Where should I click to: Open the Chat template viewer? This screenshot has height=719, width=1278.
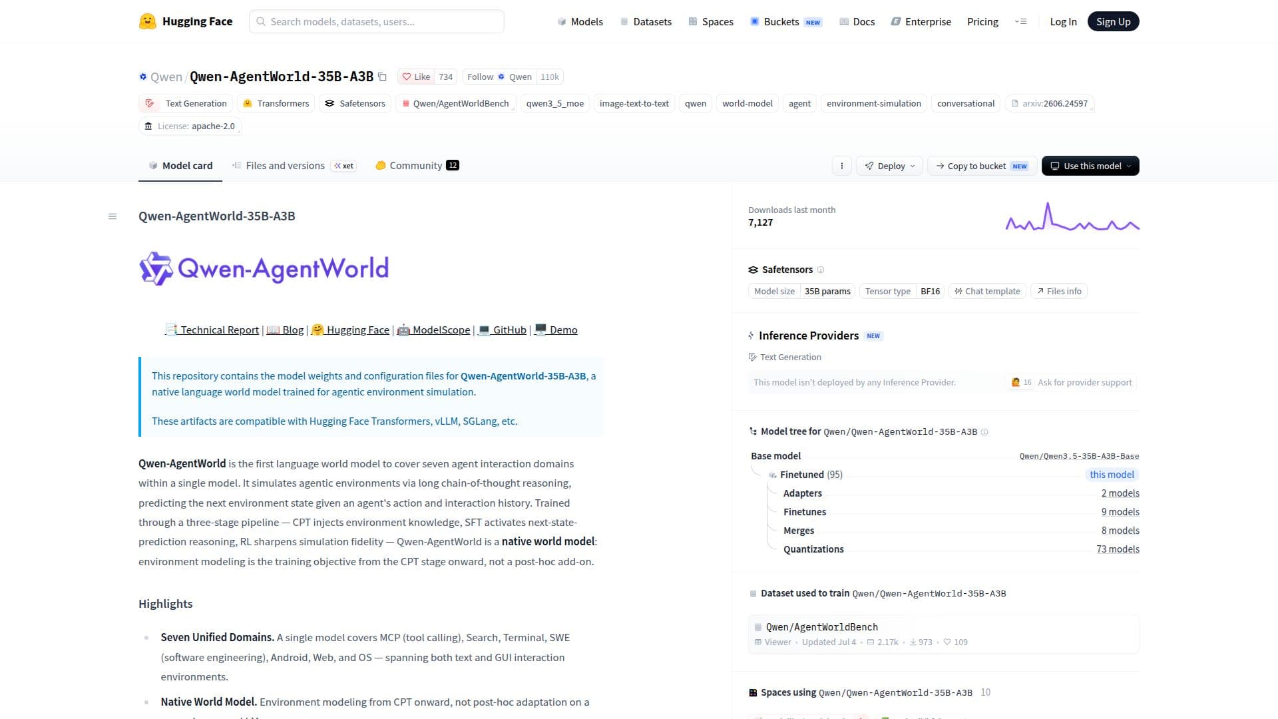click(987, 291)
